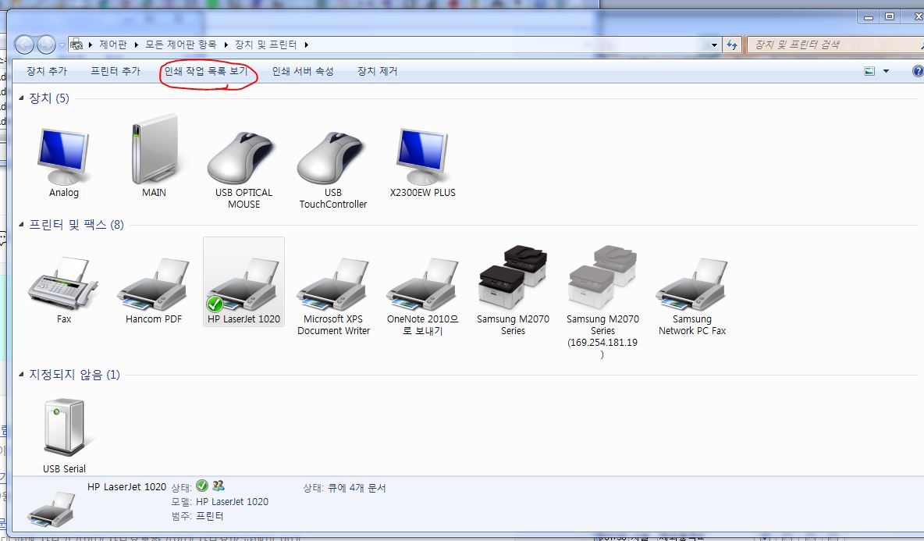
Task: Click the Back navigation arrow
Action: click(24, 44)
